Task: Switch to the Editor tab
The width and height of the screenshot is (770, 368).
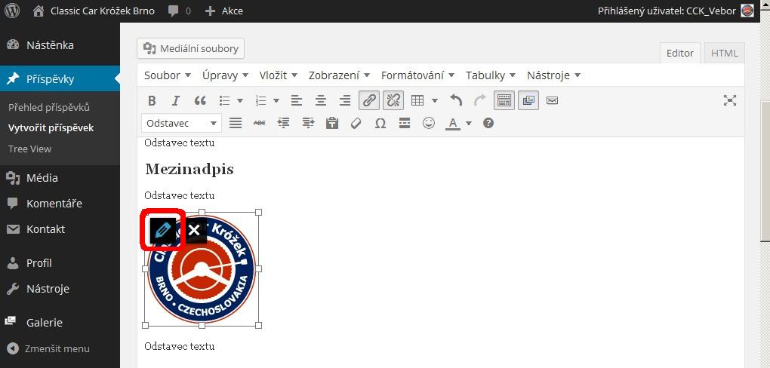Action: (679, 53)
